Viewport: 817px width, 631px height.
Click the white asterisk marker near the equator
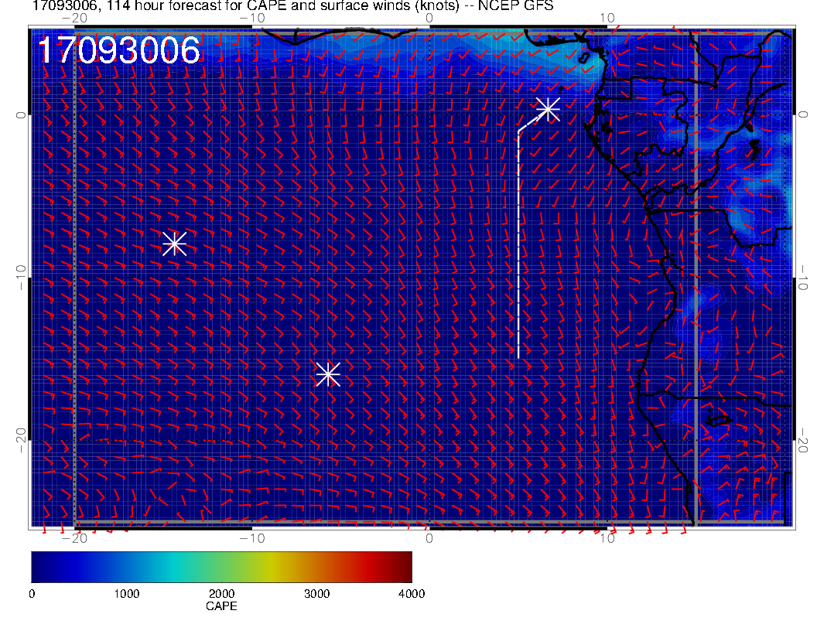[548, 108]
